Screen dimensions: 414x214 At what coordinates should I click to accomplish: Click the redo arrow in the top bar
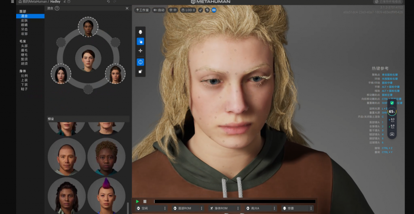point(114,2)
